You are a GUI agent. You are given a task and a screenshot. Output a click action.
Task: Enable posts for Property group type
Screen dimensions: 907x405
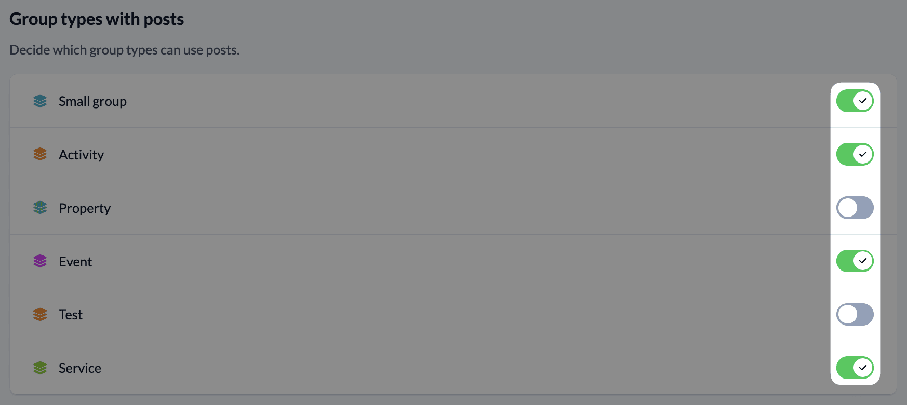pos(855,208)
